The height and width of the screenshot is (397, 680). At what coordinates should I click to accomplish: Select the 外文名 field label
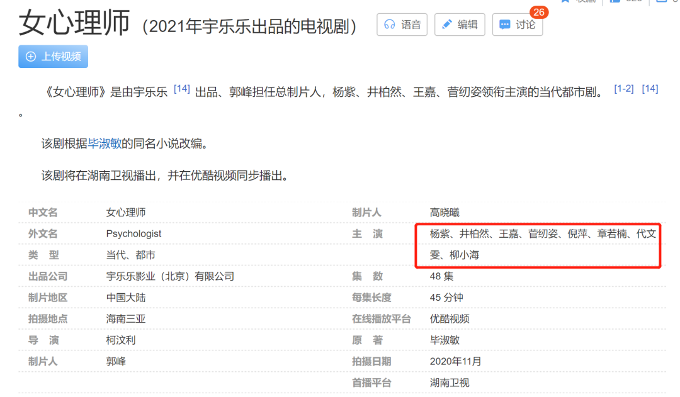(43, 233)
